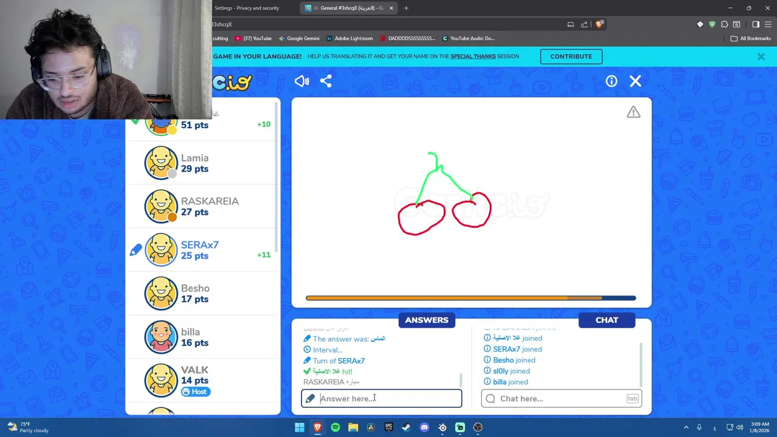Open the All Bookmarks folder
Viewport: 777px width, 437px height.
(x=751, y=38)
